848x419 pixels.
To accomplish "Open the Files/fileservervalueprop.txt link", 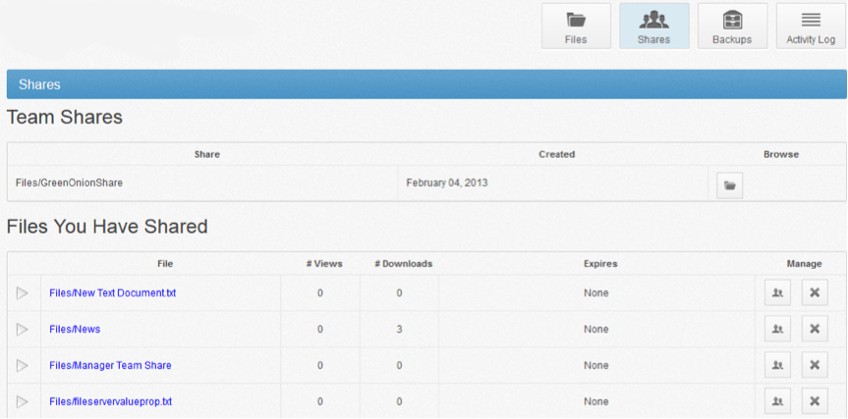I will [110, 401].
